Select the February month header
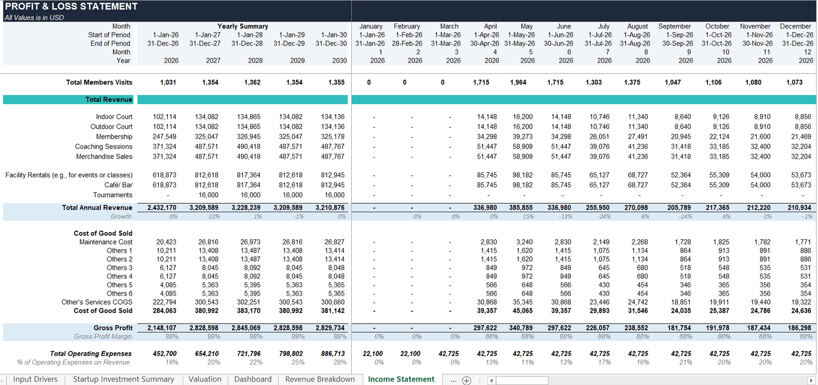818x385 pixels. click(407, 26)
